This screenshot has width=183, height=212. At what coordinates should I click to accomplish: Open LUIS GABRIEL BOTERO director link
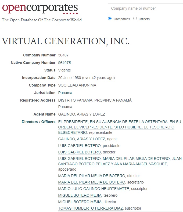80,152
